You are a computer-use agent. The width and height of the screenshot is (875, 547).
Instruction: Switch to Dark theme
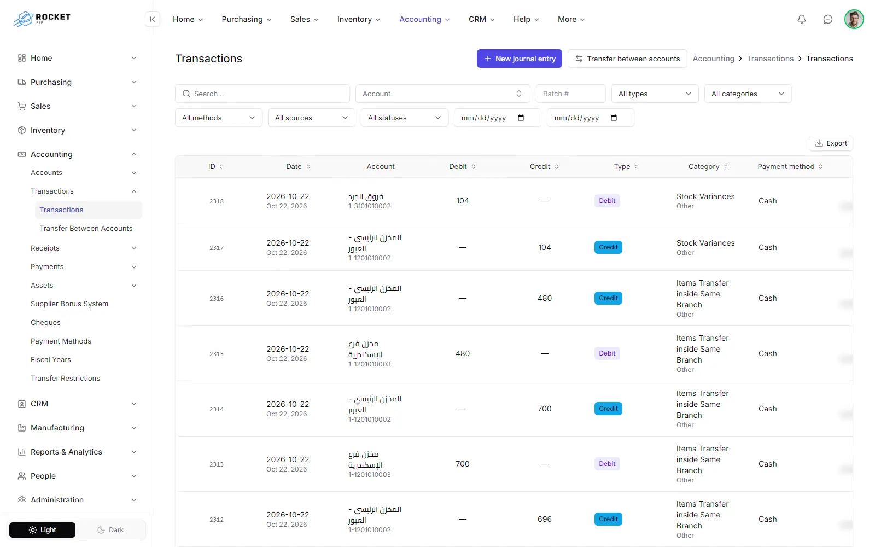(110, 530)
